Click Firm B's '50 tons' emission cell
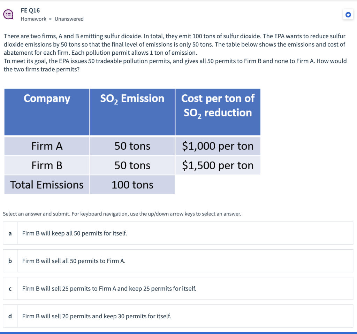The height and width of the screenshot is (334, 357). click(132, 165)
